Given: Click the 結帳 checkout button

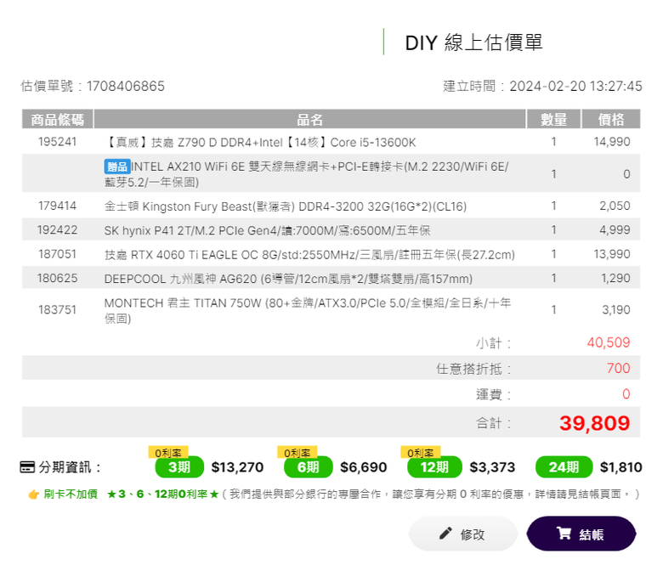Looking at the screenshot, I should 581,534.
